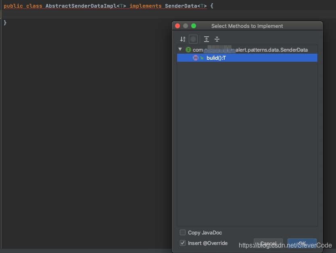
Task: Click the green zoom window button
Action: coord(194,26)
